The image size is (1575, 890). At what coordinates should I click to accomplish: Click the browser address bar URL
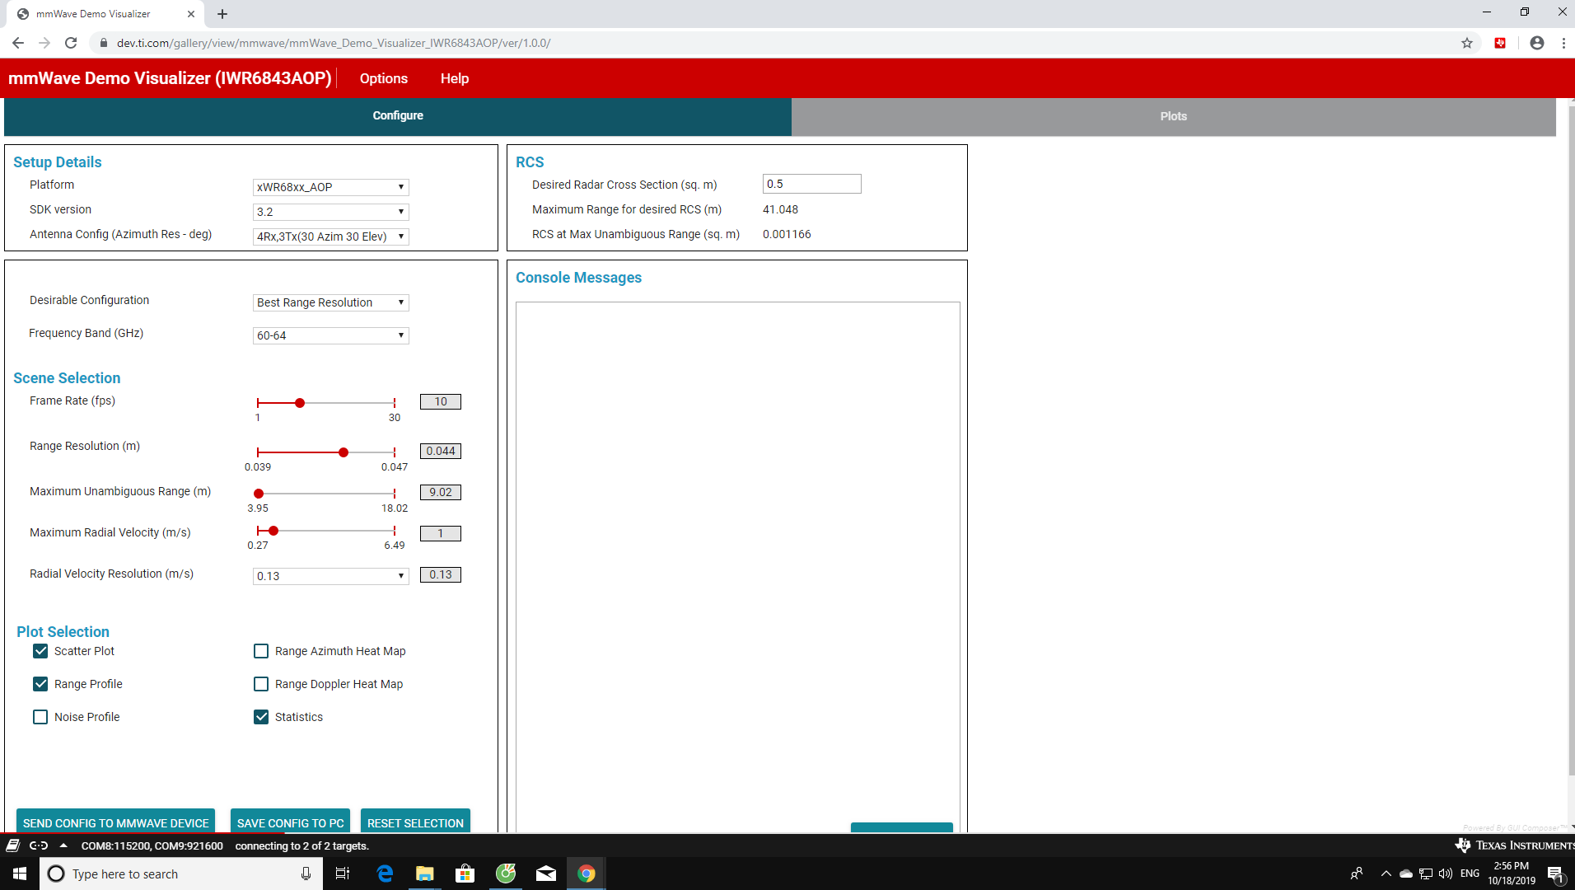point(334,43)
